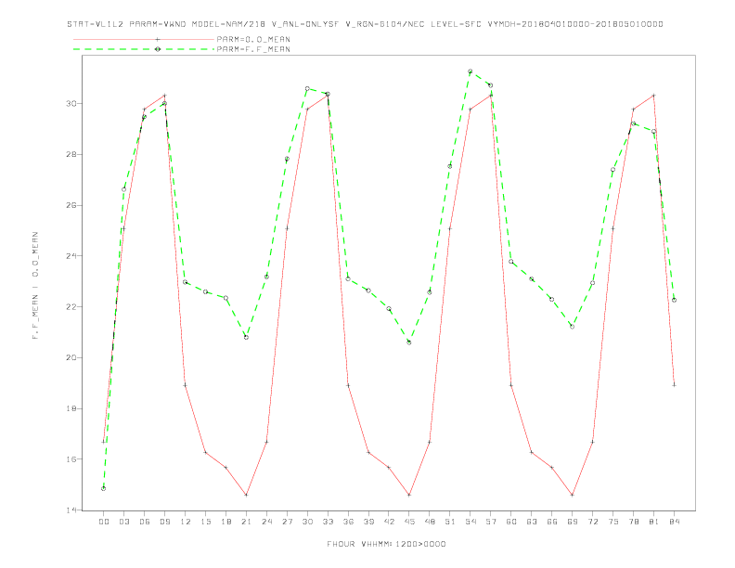Click green circle data point at hour 12
The image size is (735, 568).
click(186, 282)
